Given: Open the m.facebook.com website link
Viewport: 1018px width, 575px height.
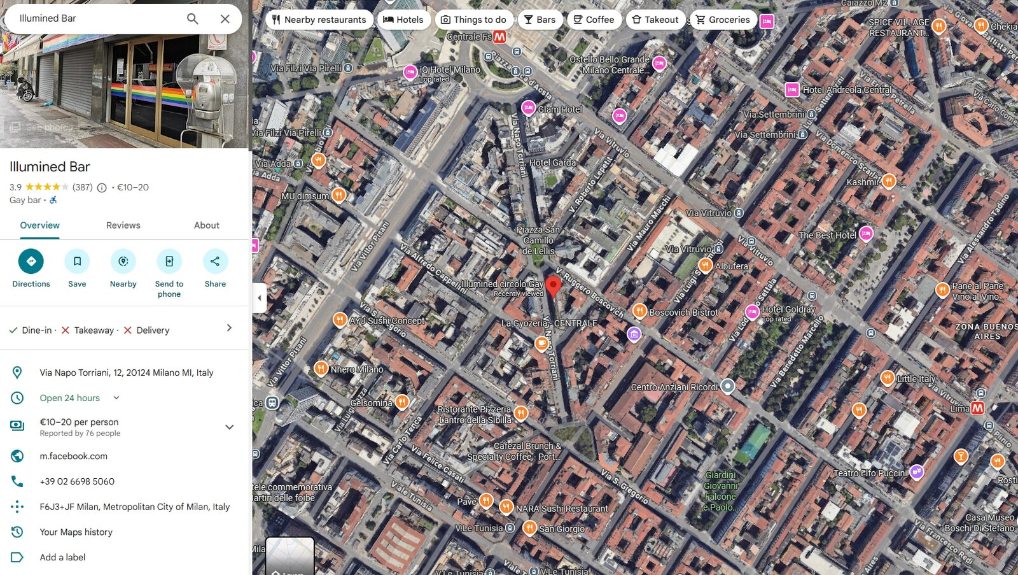Looking at the screenshot, I should coord(73,456).
